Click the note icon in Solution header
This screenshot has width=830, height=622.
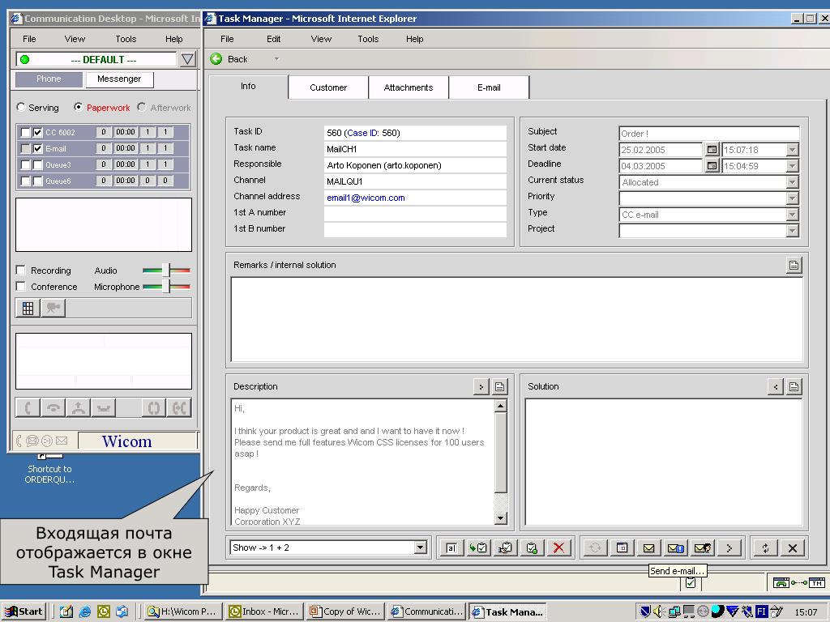794,386
